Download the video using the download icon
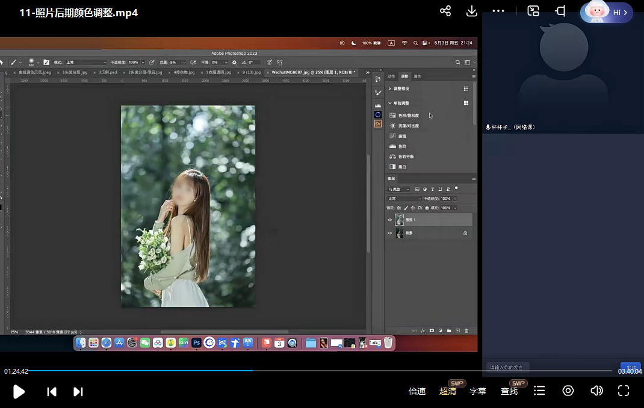The image size is (644, 408). pos(472,11)
